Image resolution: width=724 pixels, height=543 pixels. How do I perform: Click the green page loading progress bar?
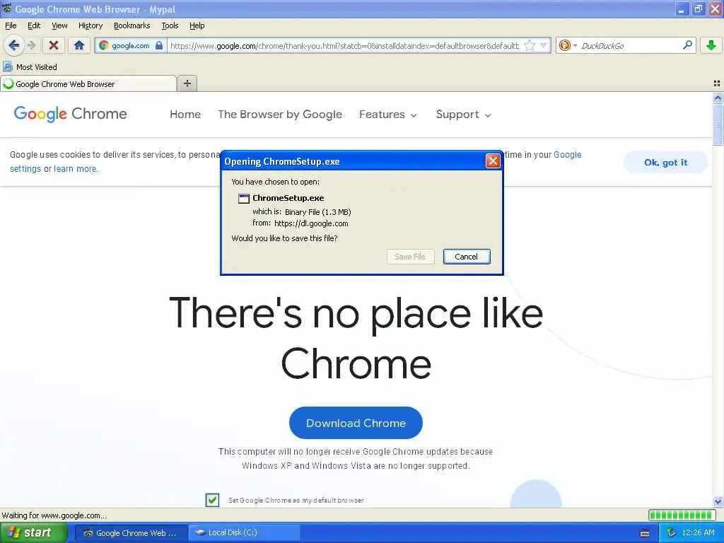click(682, 515)
